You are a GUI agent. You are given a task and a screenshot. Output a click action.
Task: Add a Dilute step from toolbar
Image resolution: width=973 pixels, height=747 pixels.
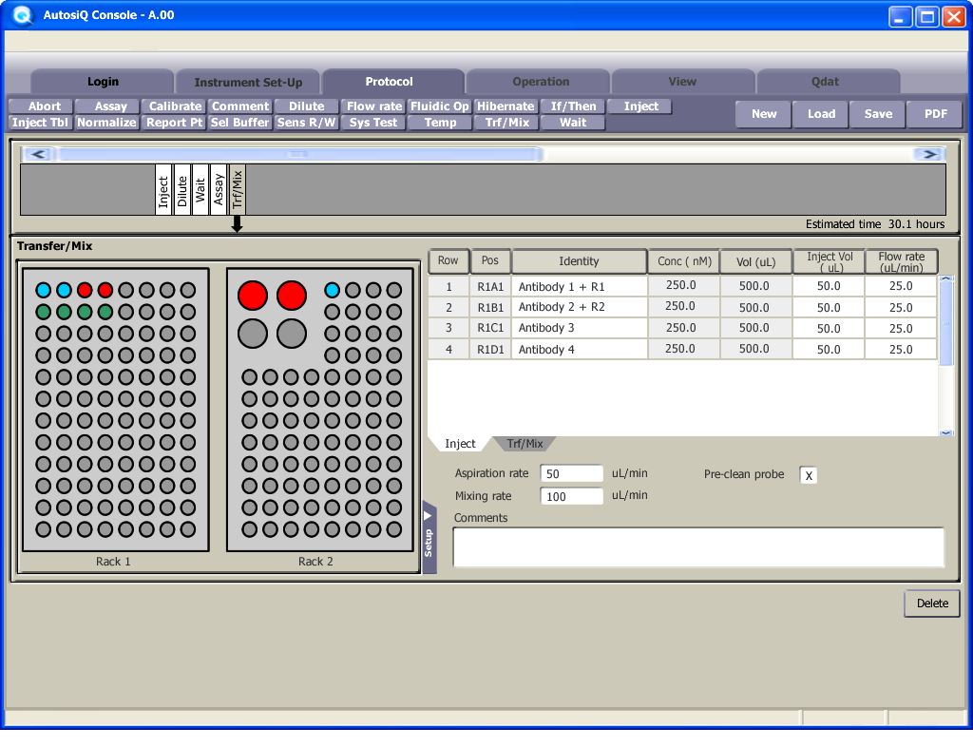coord(307,106)
